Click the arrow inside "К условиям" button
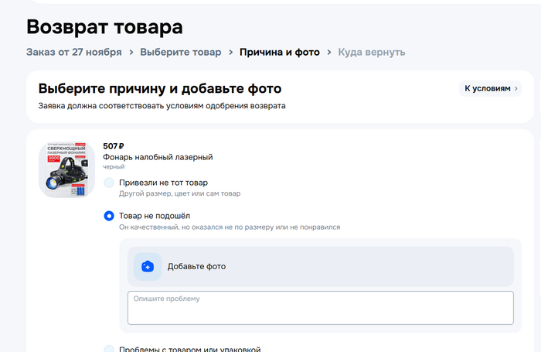This screenshot has height=352, width=541. pyautogui.click(x=517, y=89)
